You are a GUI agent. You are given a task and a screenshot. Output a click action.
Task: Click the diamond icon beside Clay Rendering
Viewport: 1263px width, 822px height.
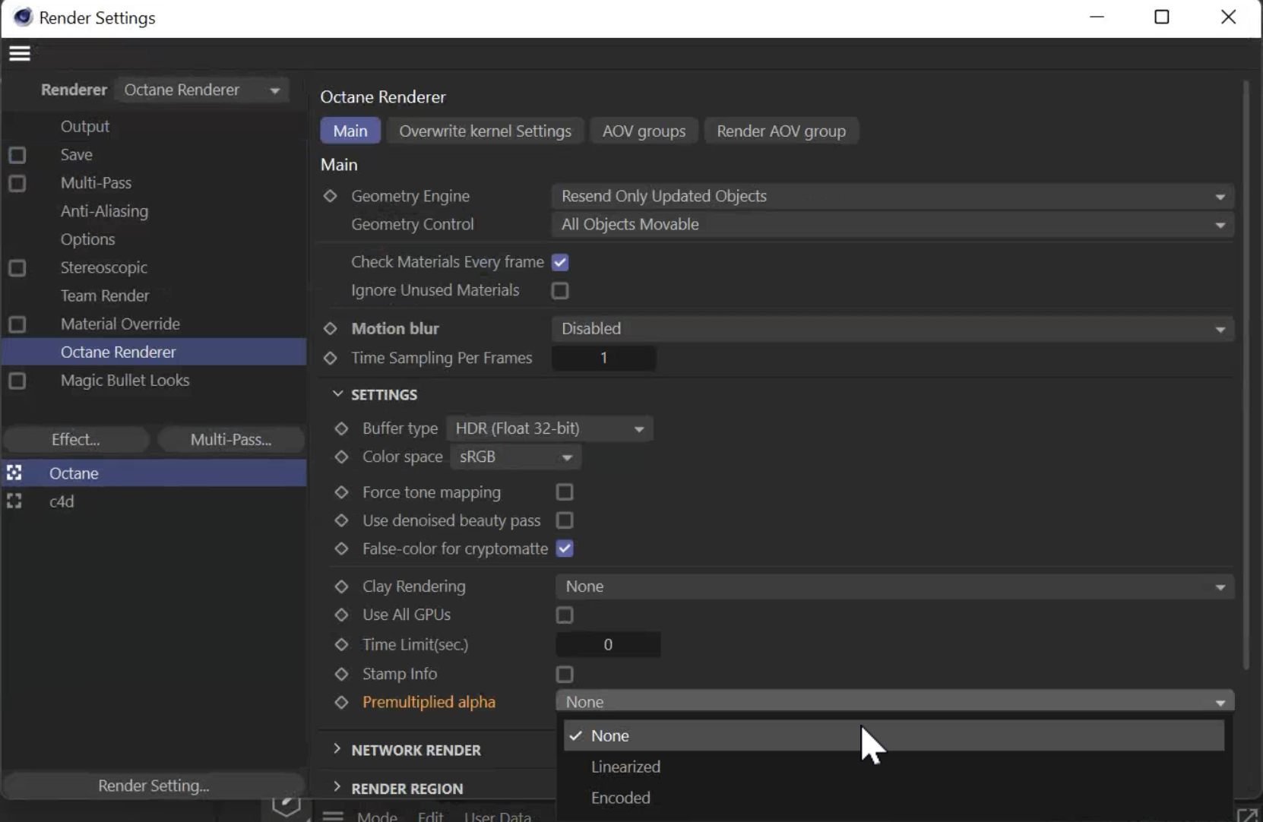[341, 586]
